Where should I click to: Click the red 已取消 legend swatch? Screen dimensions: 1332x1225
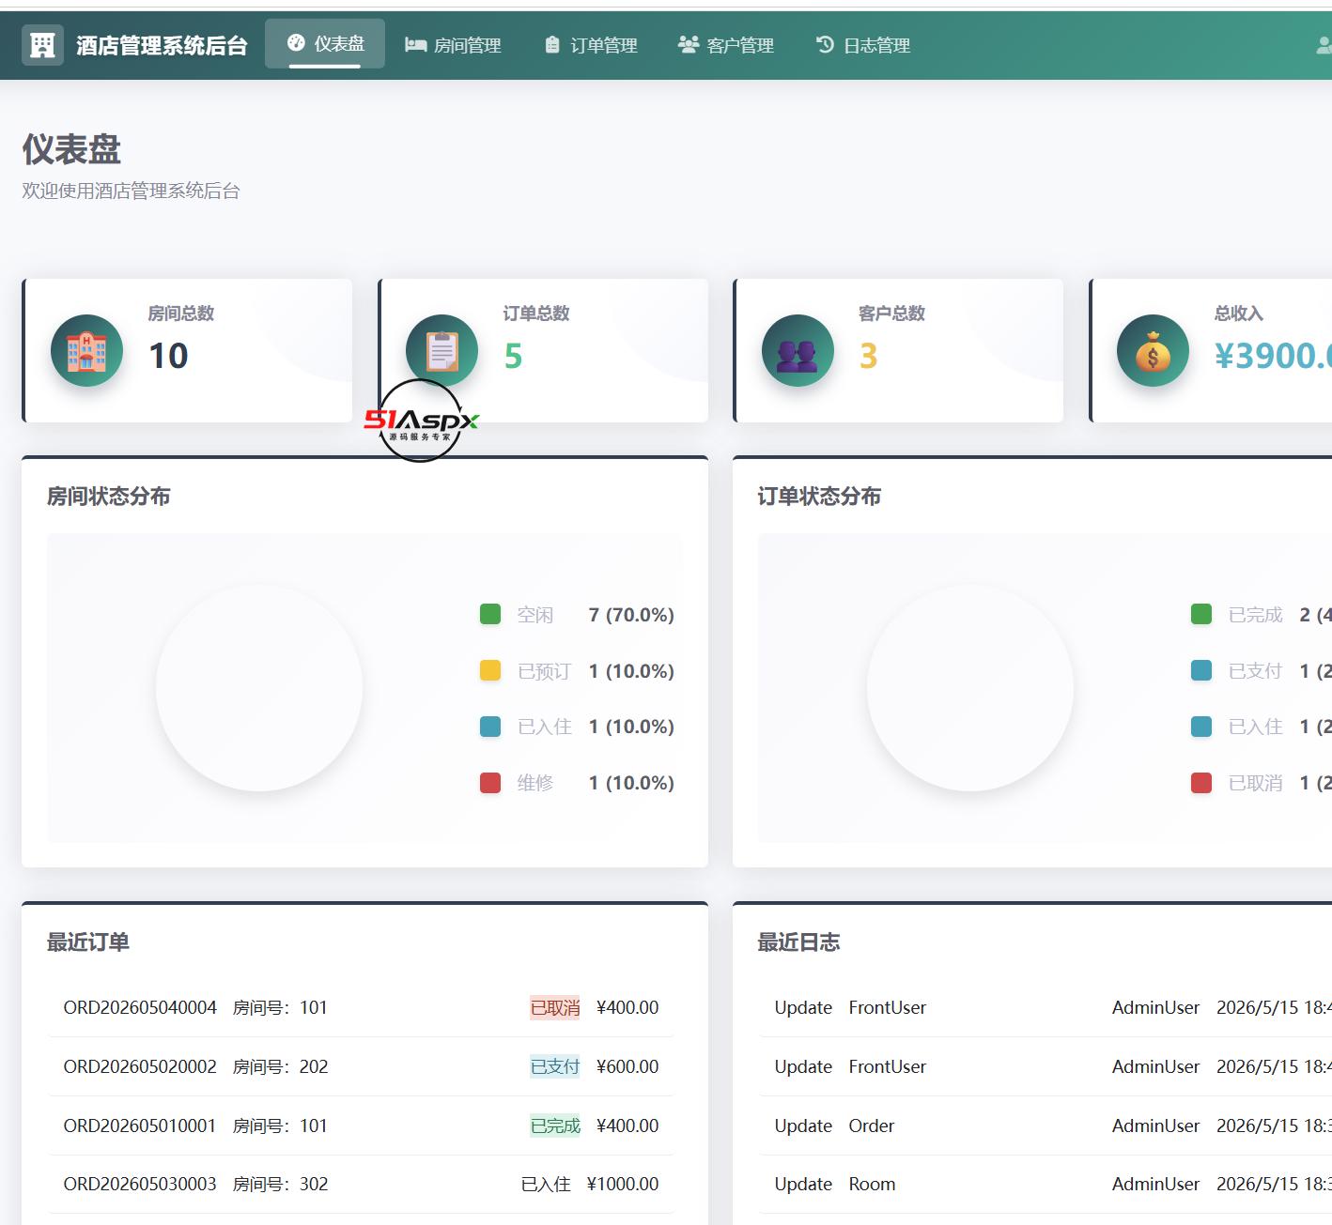tap(1201, 783)
